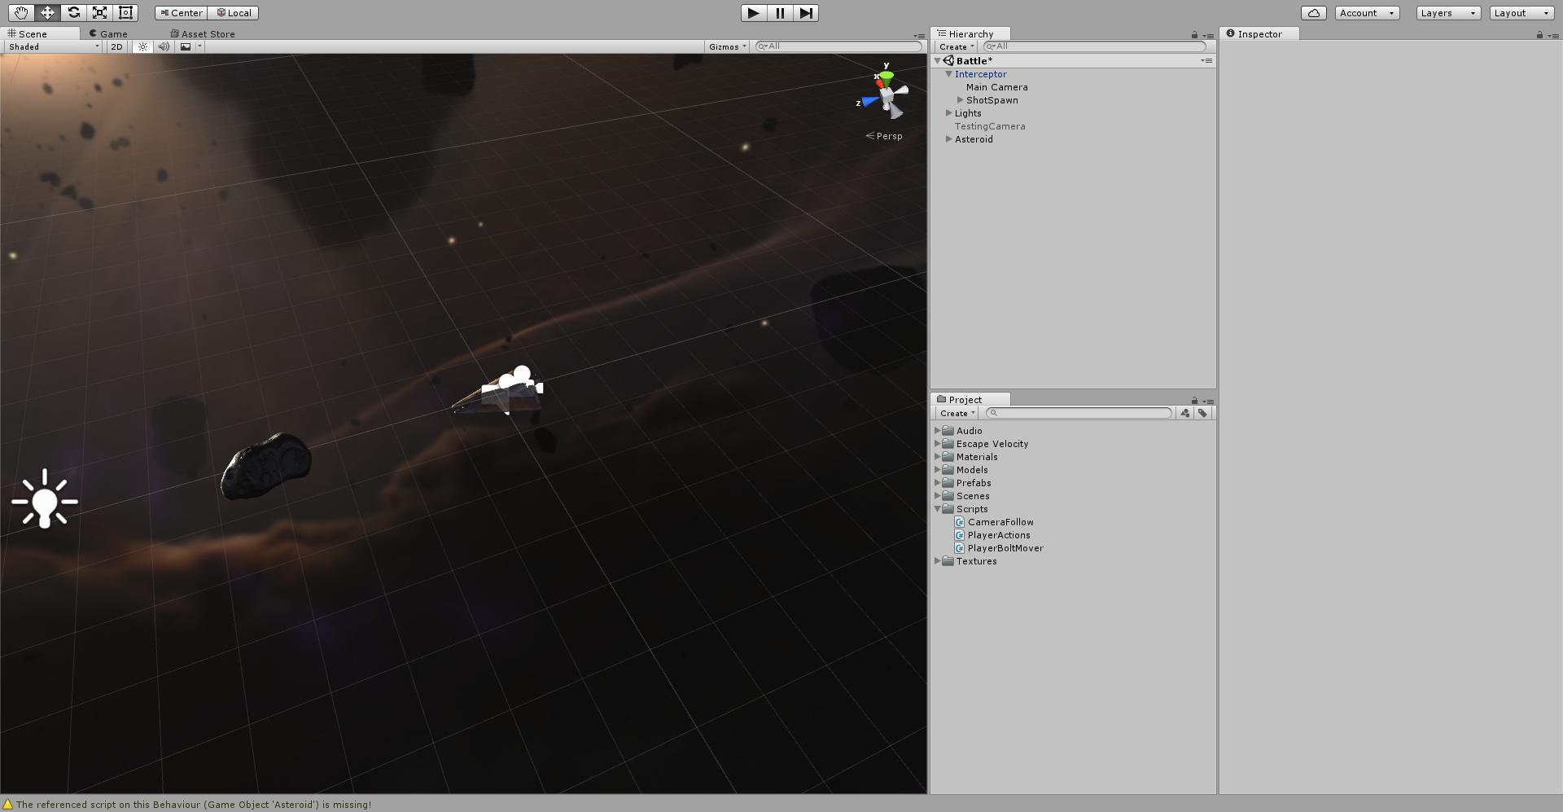1563x812 pixels.
Task: Open the Account dropdown
Action: click(1367, 13)
